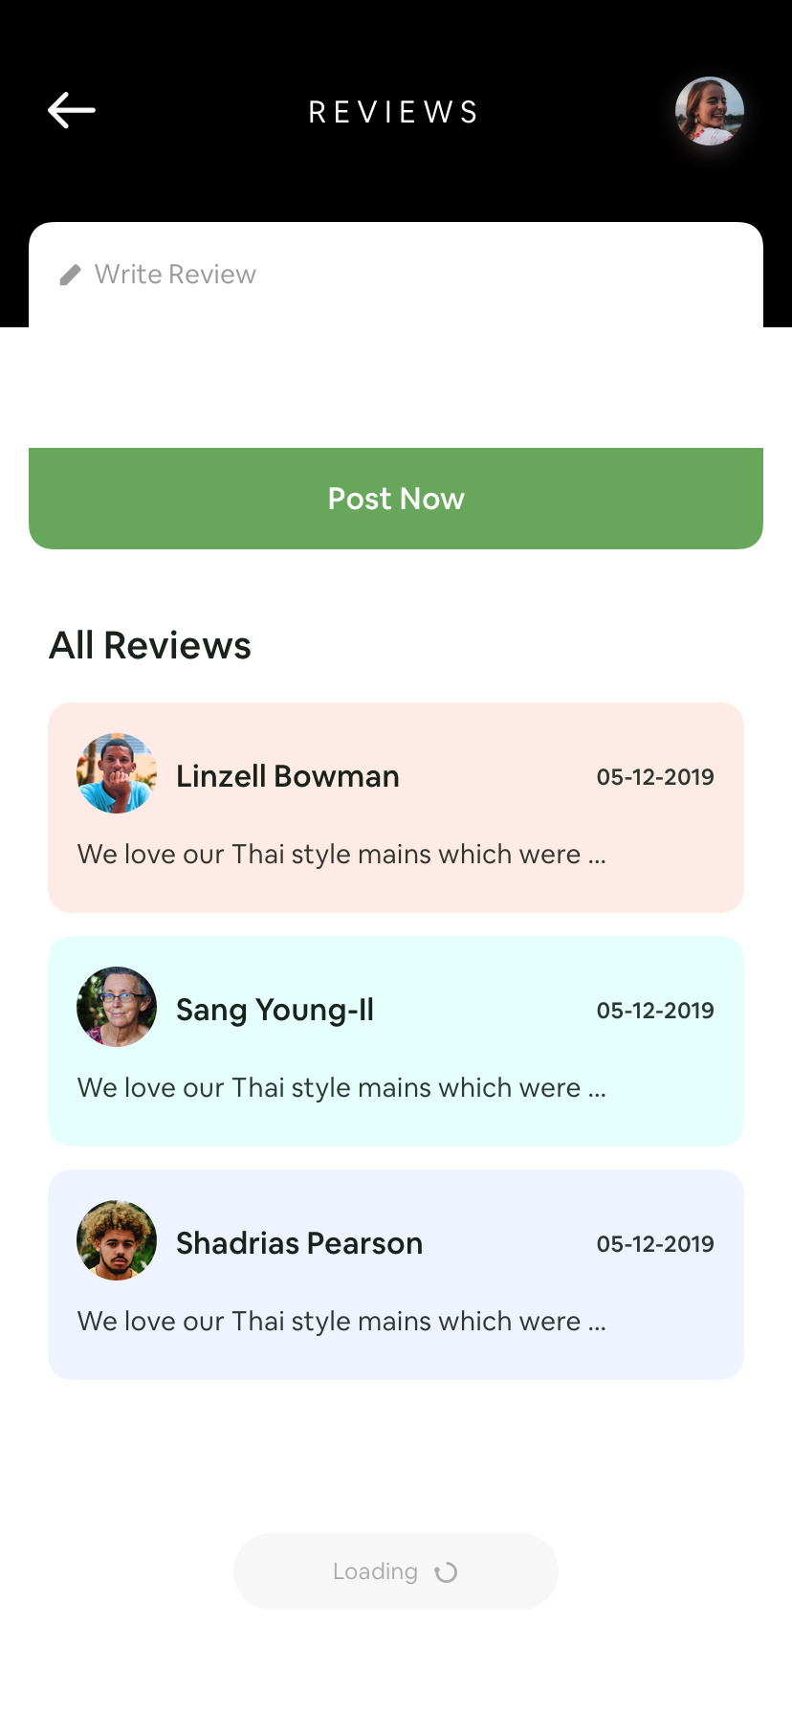Open Sang Young-Il's review card

click(x=396, y=1041)
